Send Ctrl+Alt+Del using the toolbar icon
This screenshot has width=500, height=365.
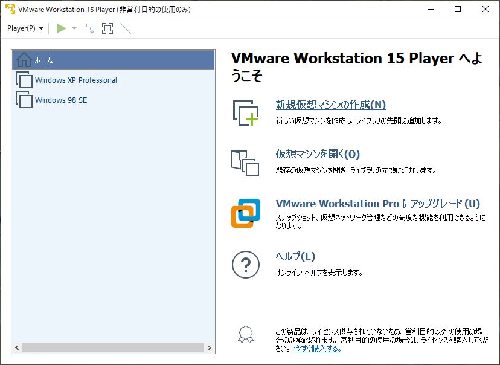pos(89,28)
